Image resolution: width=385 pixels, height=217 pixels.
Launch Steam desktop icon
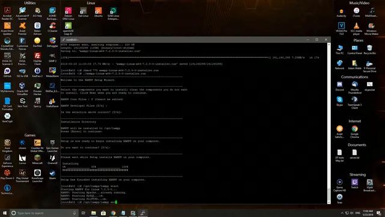52,174
